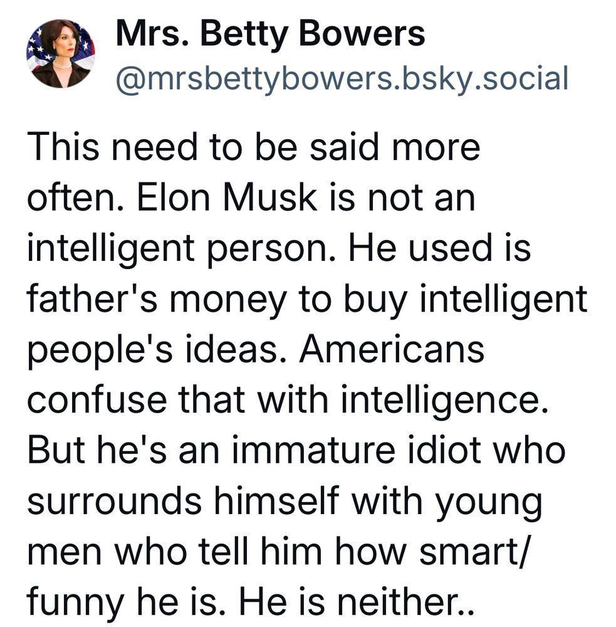Screen dimensions: 616x627
Task: Click the word "funny" on the last line
Action: click(75, 604)
